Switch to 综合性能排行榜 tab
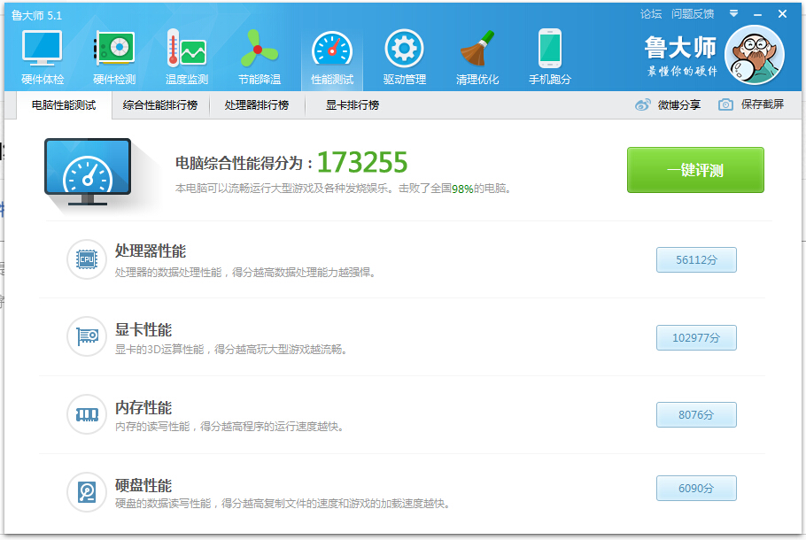The image size is (806, 540). pyautogui.click(x=160, y=105)
